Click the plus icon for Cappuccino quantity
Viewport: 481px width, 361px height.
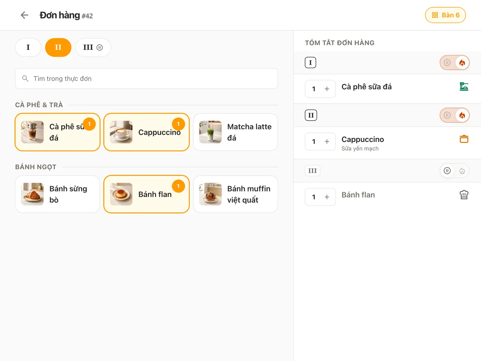pyautogui.click(x=327, y=142)
